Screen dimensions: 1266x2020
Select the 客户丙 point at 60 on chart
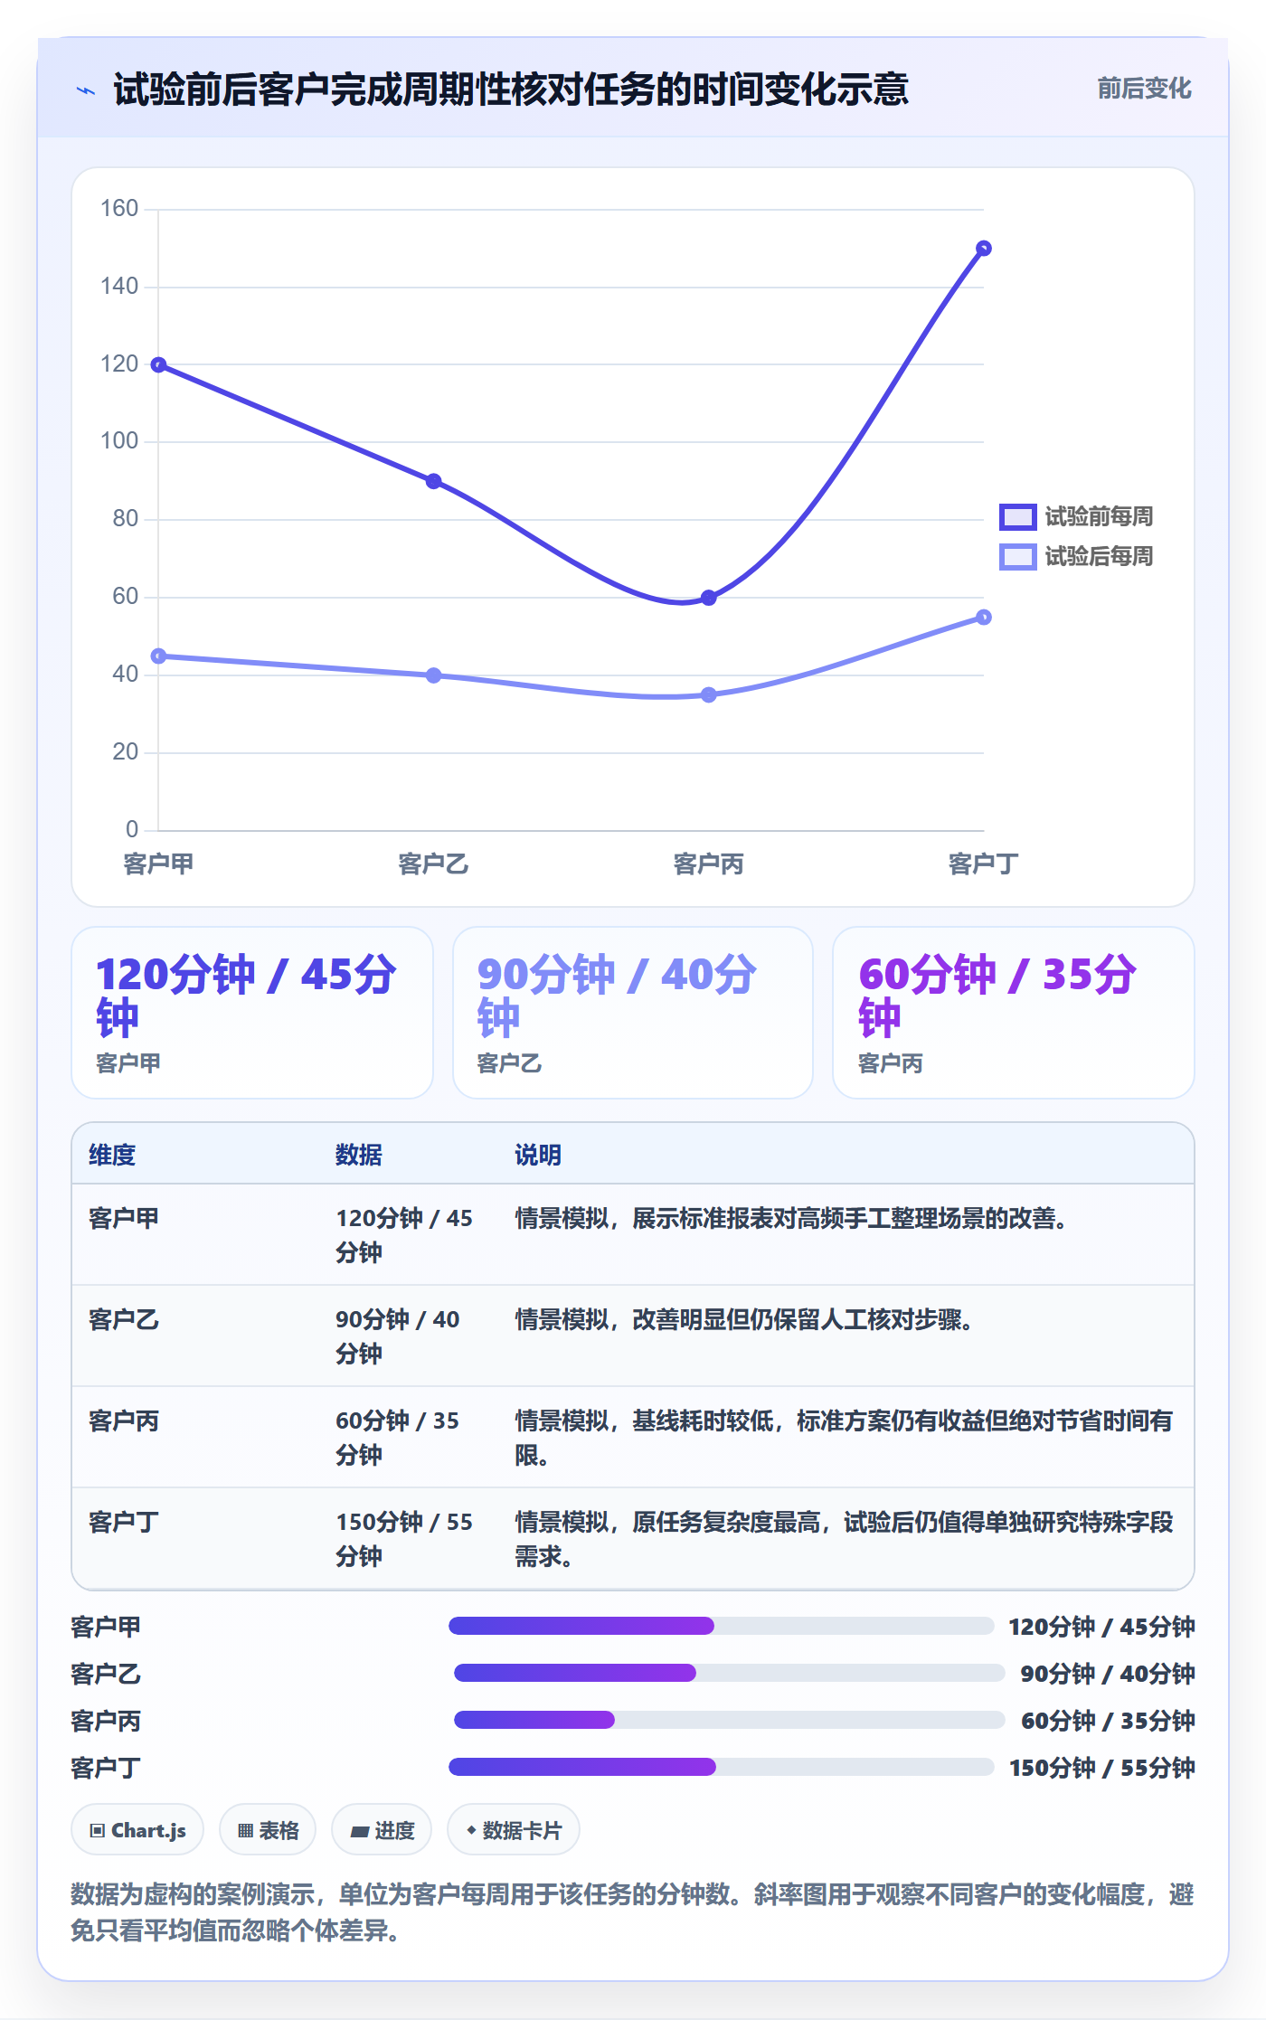point(709,598)
